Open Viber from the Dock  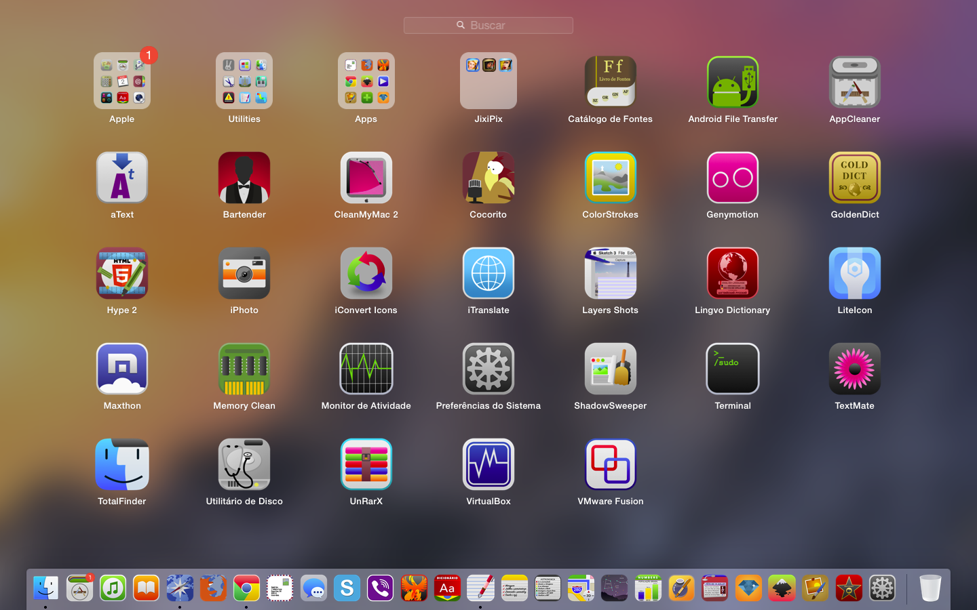pos(380,588)
